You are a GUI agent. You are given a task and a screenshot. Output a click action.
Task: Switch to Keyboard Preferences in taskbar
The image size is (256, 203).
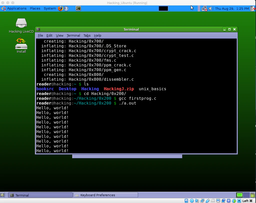pyautogui.click(x=106, y=195)
